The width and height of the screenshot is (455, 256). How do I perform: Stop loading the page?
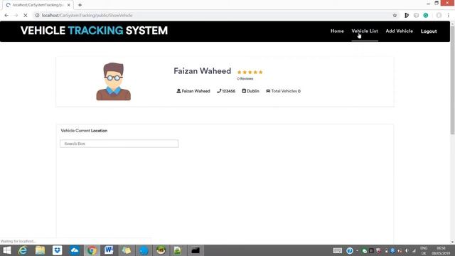pyautogui.click(x=26, y=16)
